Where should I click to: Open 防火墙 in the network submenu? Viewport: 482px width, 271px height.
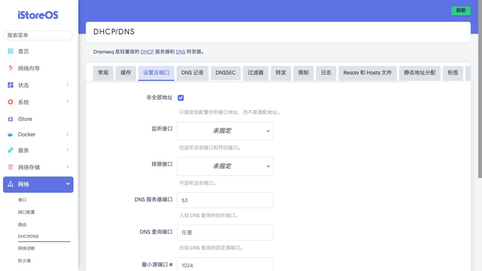click(24, 260)
